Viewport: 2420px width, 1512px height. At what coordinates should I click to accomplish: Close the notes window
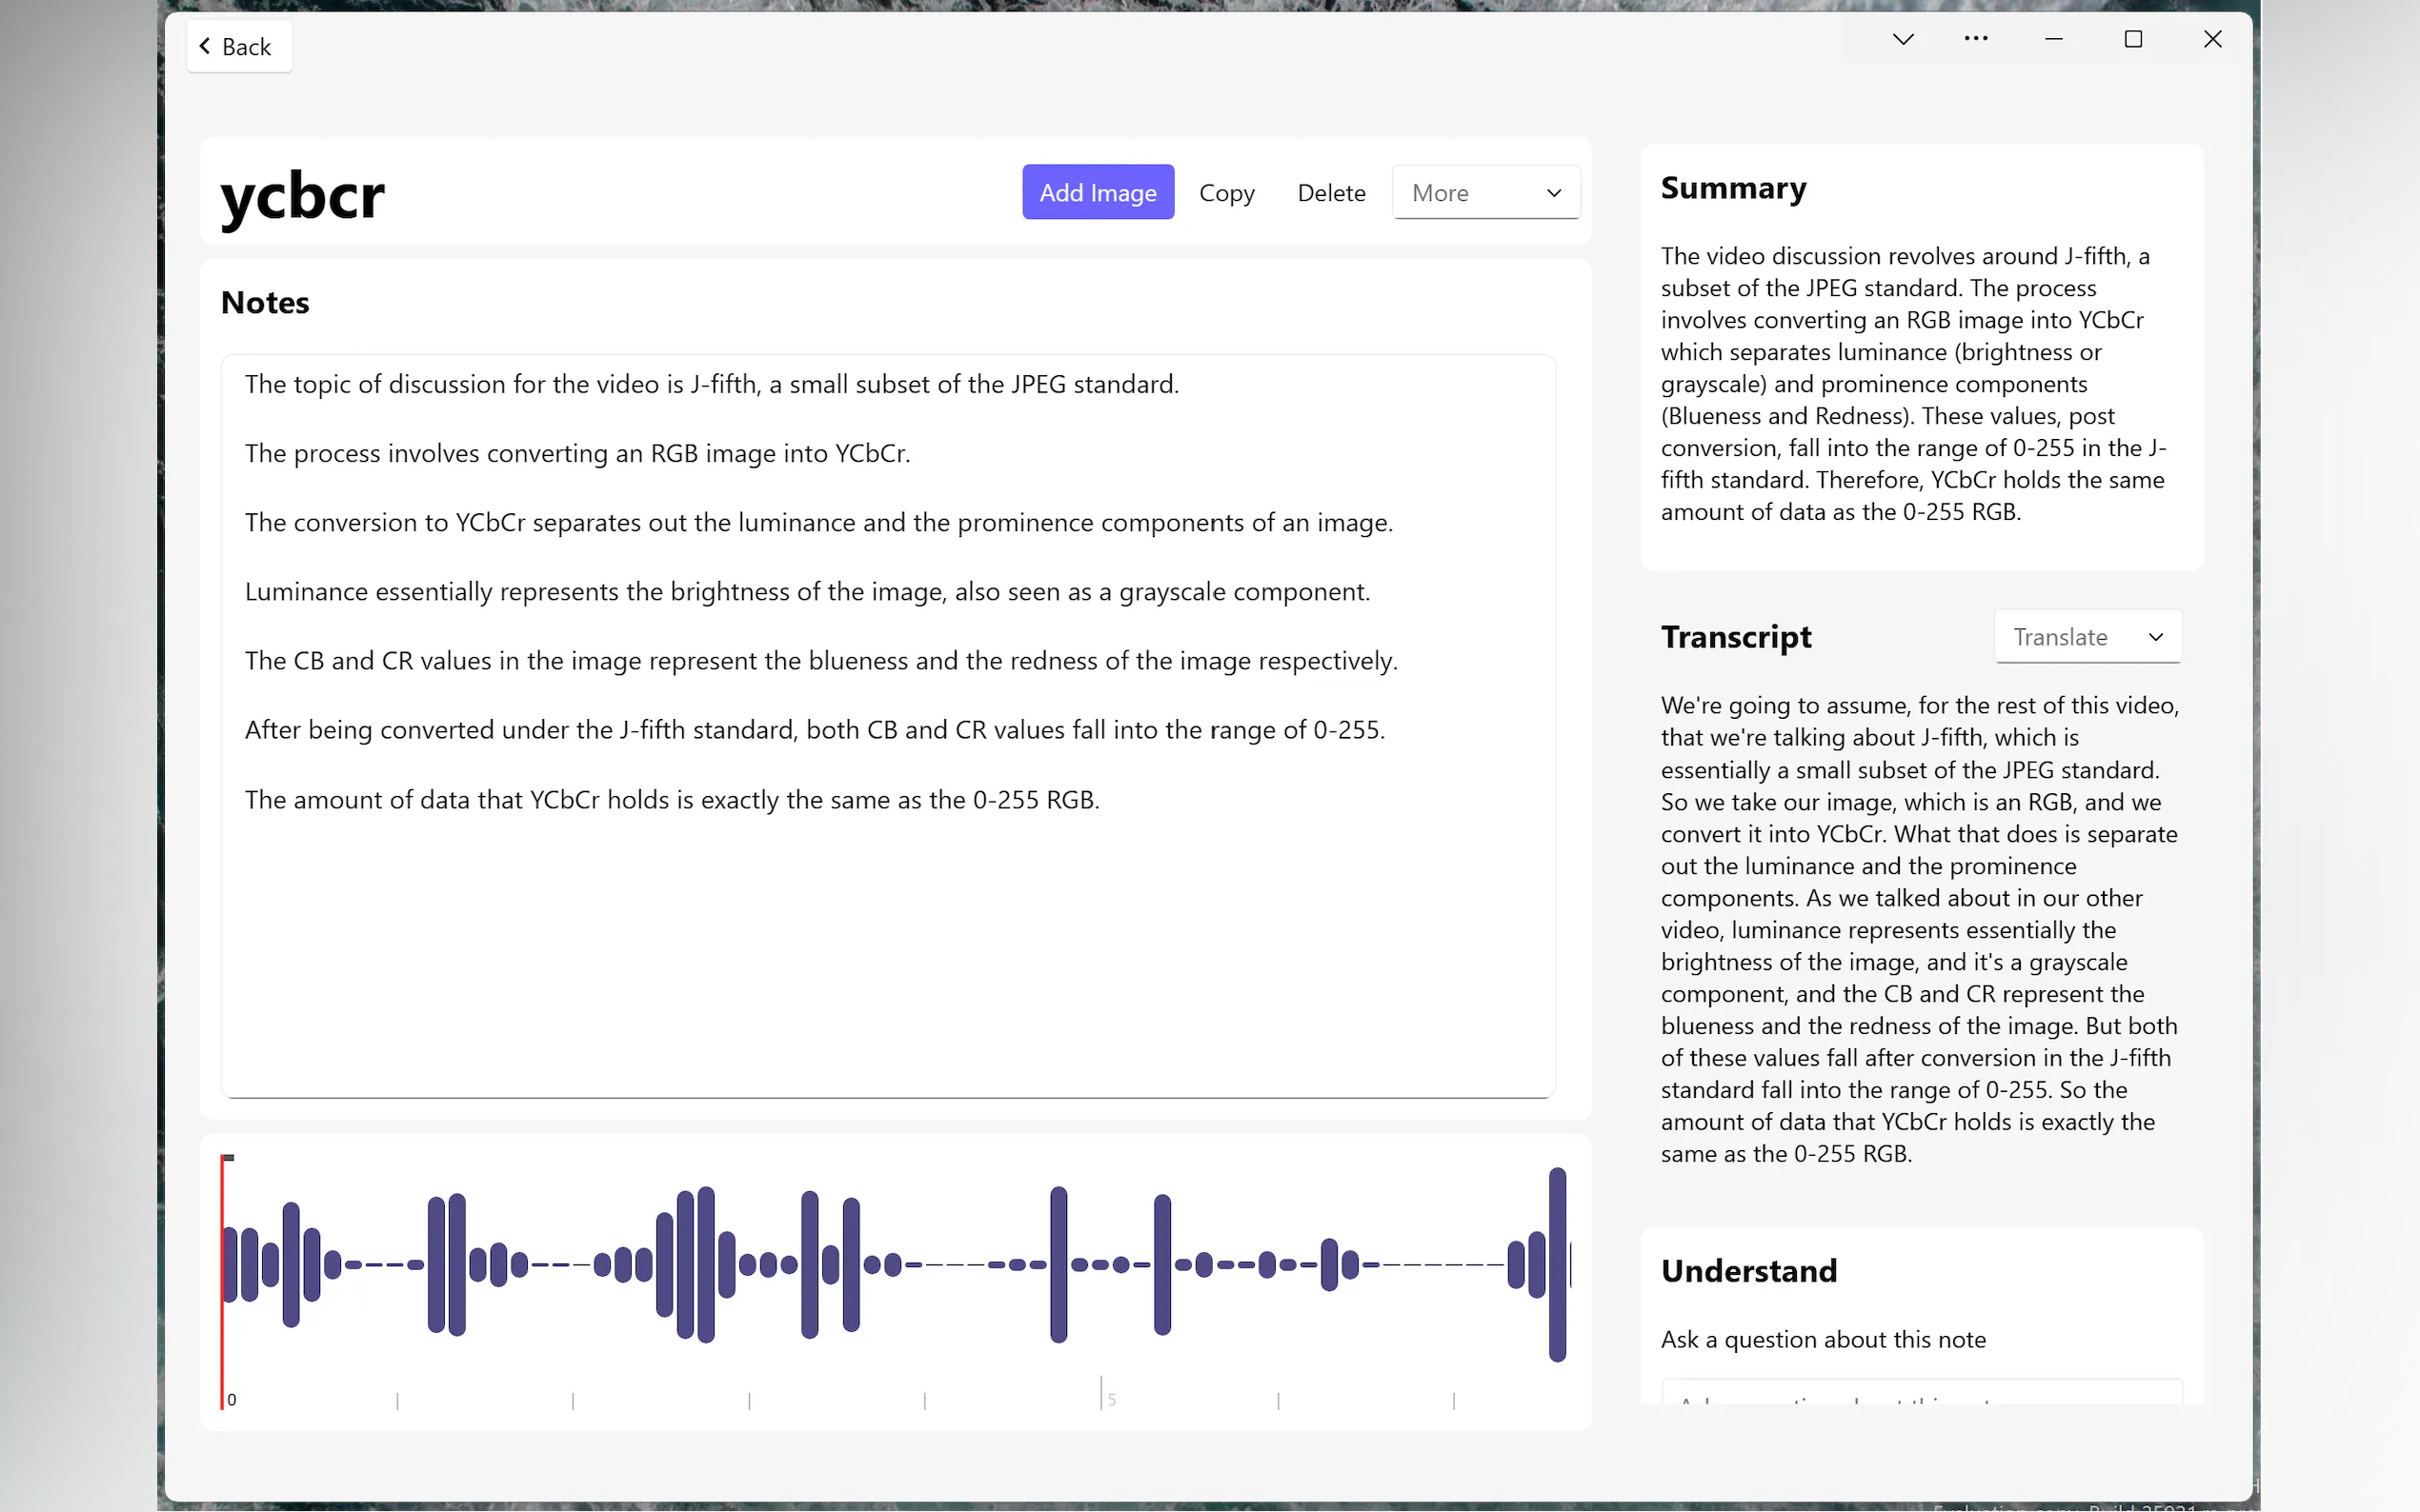2212,39
